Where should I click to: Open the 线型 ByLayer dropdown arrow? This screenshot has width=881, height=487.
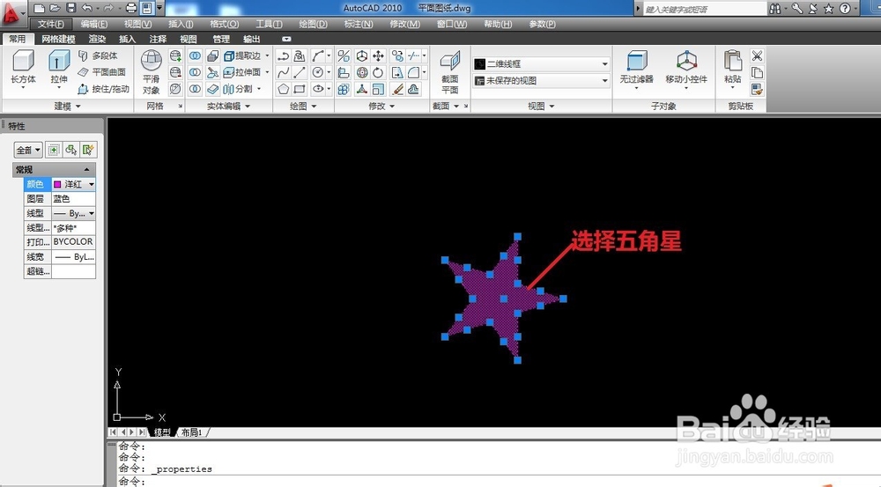click(92, 213)
